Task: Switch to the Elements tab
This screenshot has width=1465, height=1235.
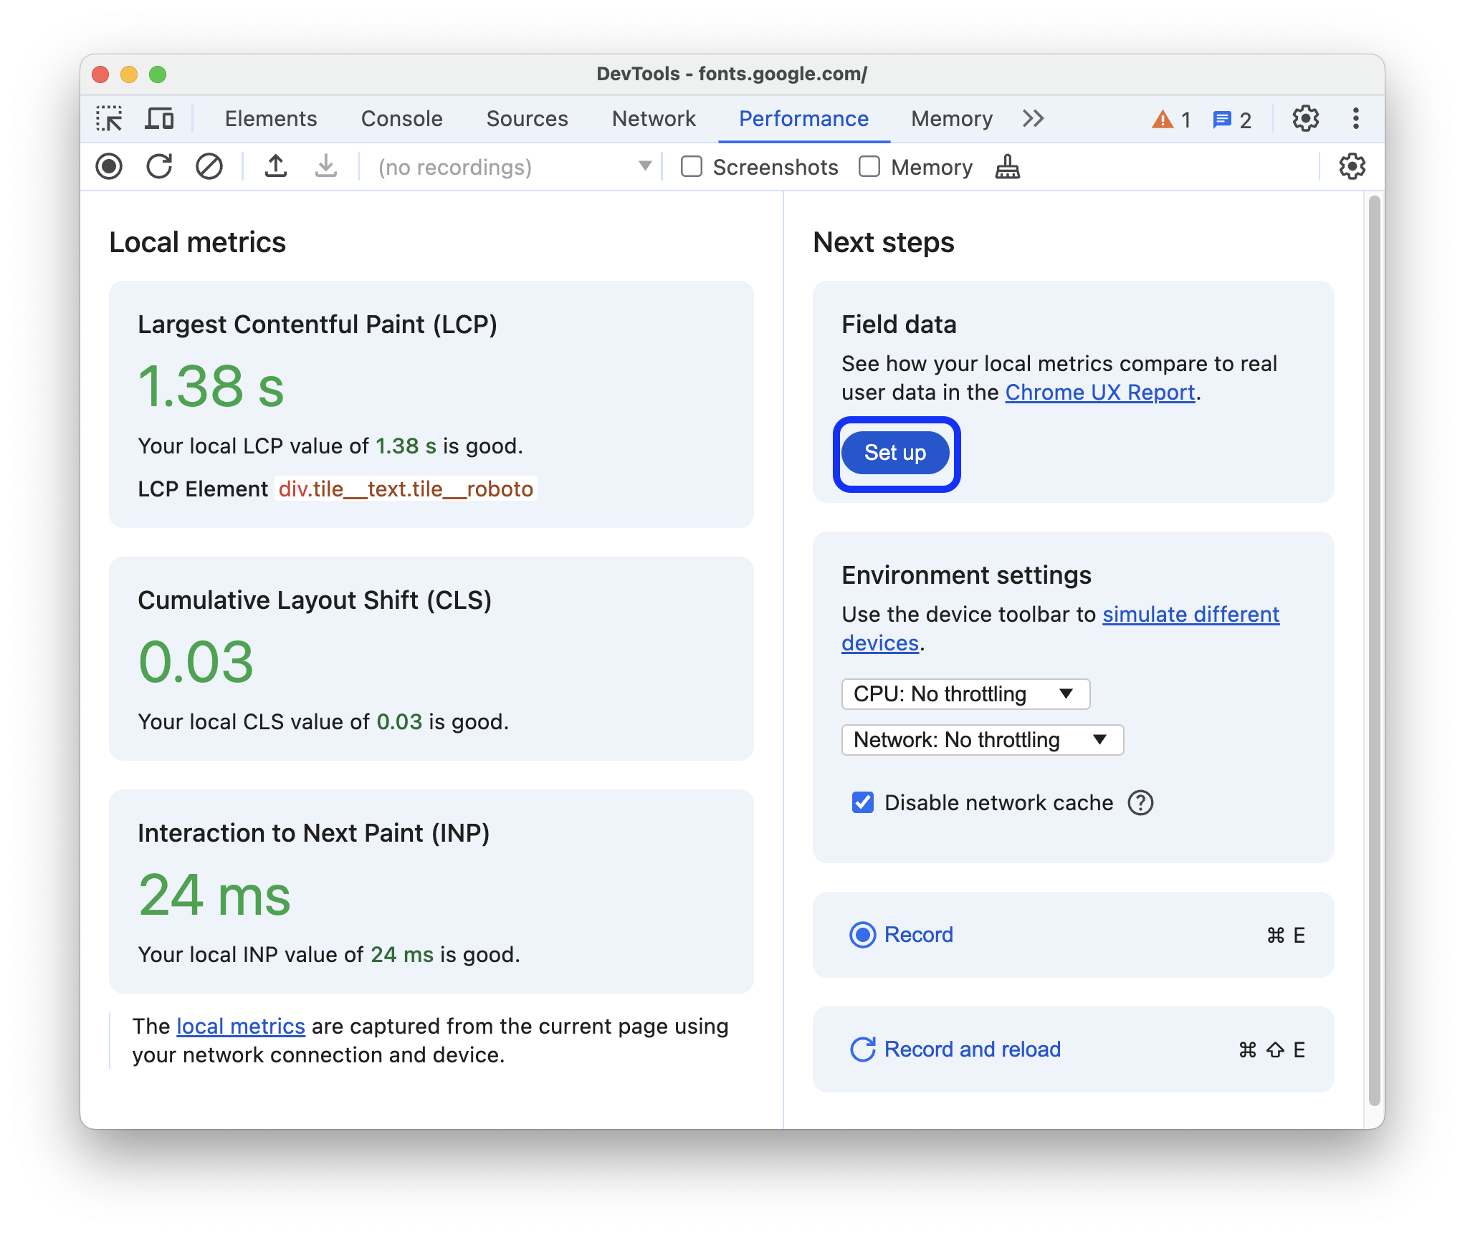Action: (271, 119)
